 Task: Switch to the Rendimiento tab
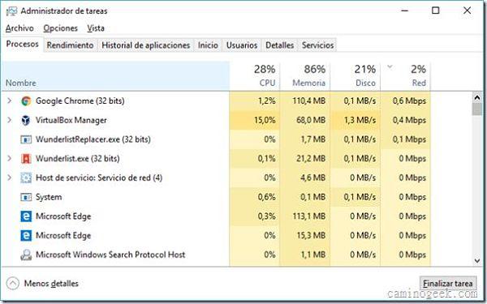[70, 45]
